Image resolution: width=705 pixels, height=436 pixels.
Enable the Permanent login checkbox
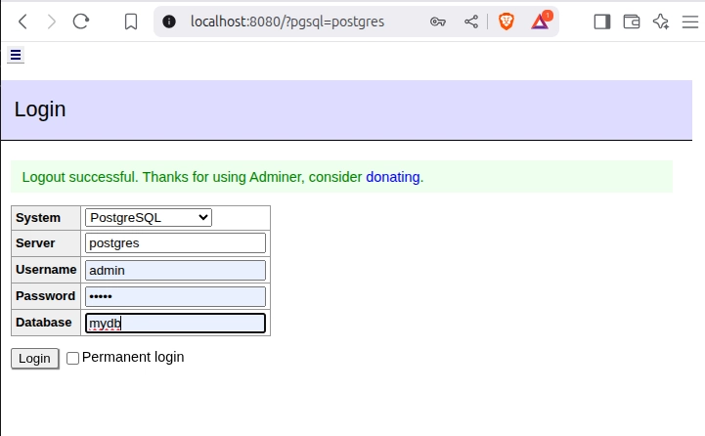click(72, 358)
